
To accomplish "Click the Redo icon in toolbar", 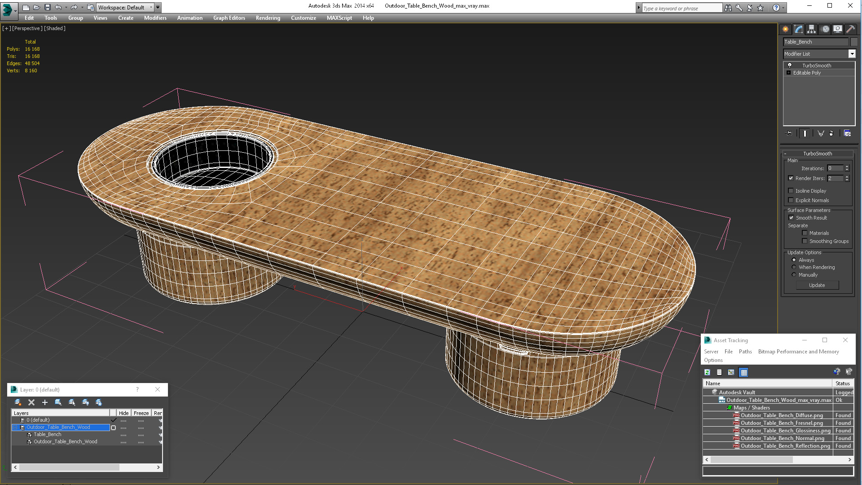I will click(74, 7).
